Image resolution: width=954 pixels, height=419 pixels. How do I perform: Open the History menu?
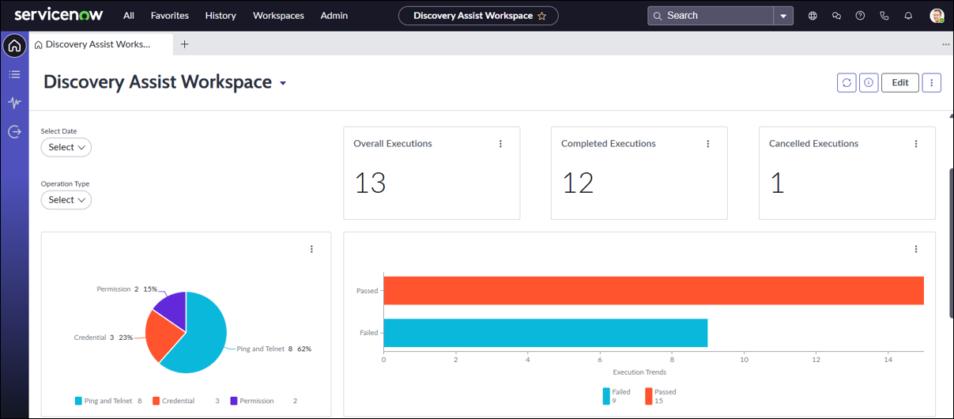[x=221, y=16]
